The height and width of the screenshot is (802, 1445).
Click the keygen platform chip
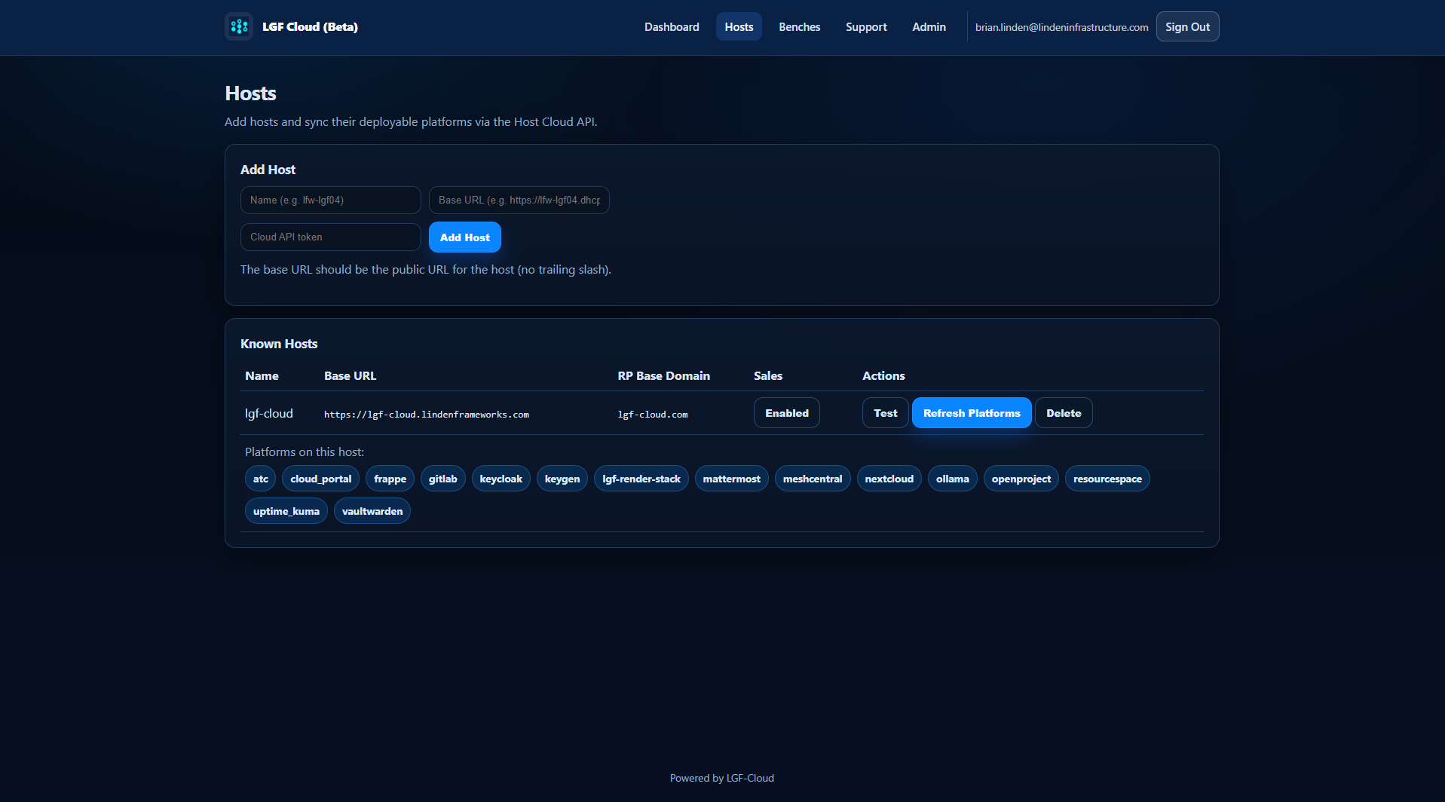coord(562,479)
